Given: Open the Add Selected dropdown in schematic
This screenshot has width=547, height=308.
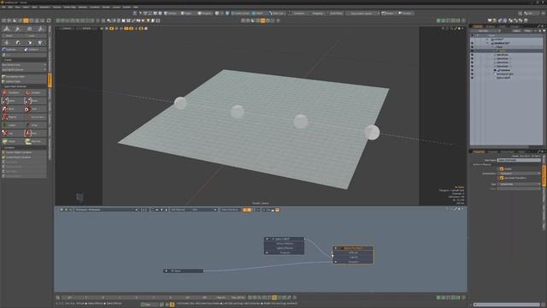Looking at the screenshot, I should [194, 210].
